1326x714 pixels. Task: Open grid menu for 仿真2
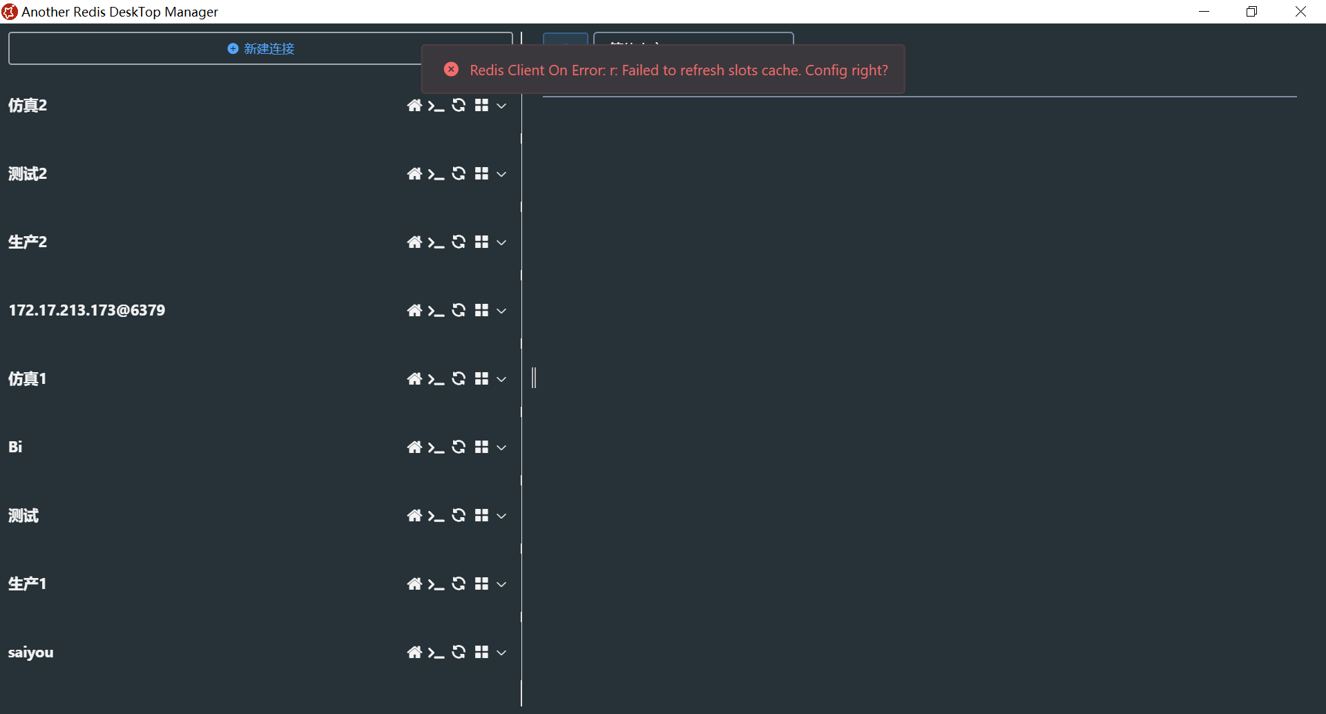click(481, 105)
